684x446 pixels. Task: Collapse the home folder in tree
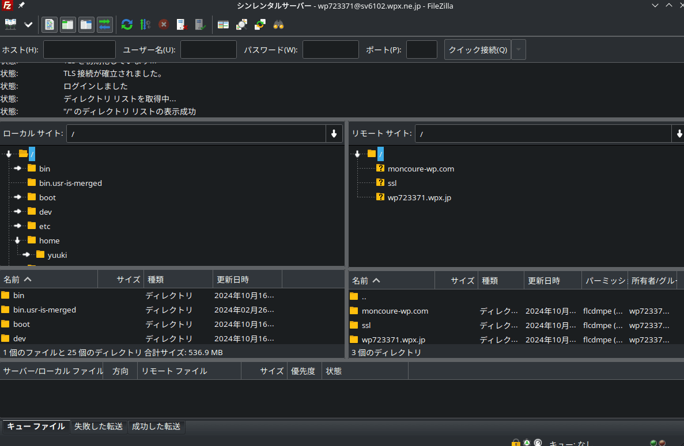(17, 240)
